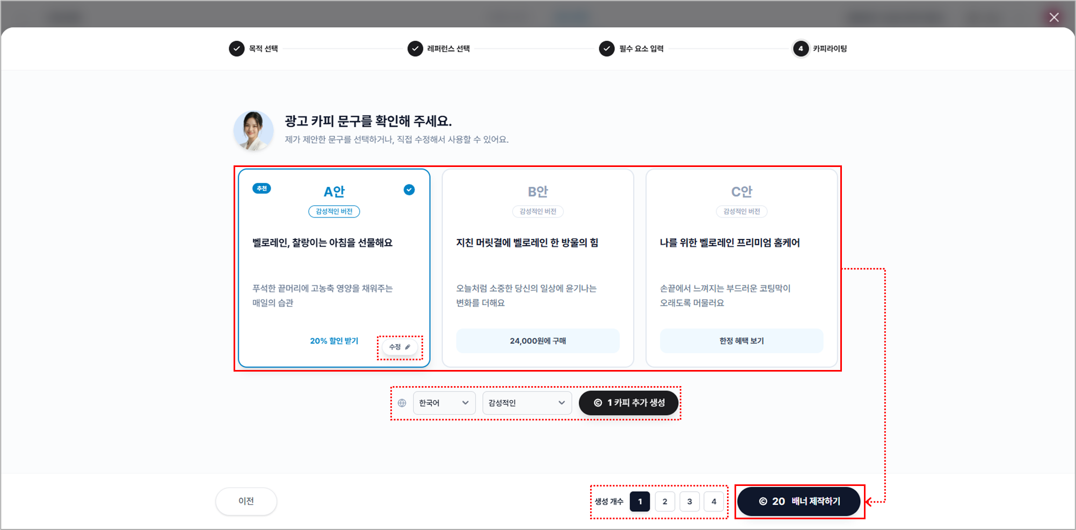Click the 필수 요소 입력 step check icon
The width and height of the screenshot is (1076, 530).
(607, 48)
